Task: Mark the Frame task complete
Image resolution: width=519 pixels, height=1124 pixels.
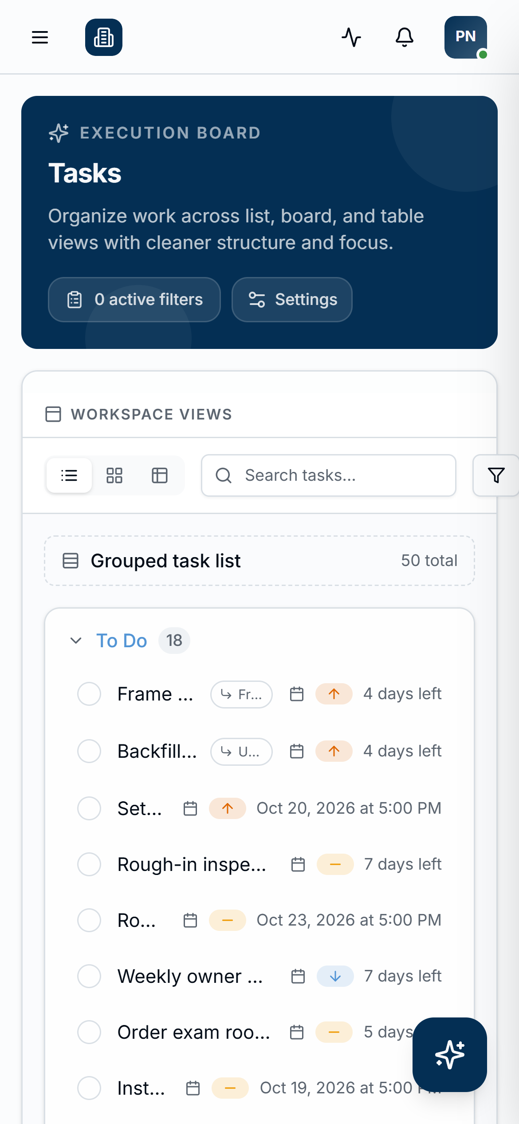Action: 89,694
